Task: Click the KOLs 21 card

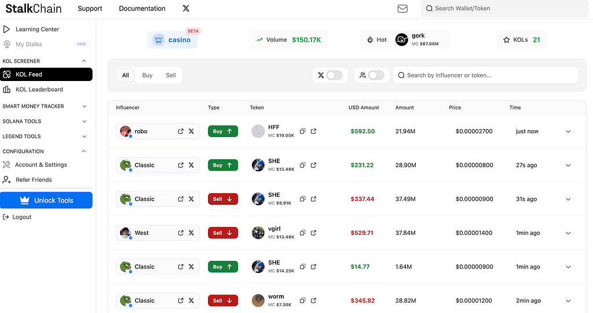Action: [x=522, y=40]
